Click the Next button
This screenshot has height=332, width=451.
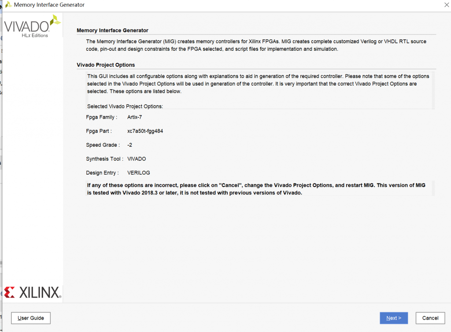pos(393,318)
